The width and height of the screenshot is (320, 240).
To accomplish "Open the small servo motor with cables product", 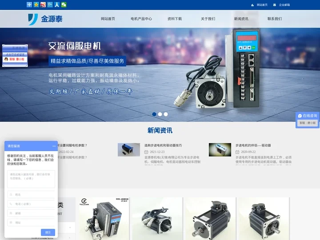I will (x=157, y=219).
